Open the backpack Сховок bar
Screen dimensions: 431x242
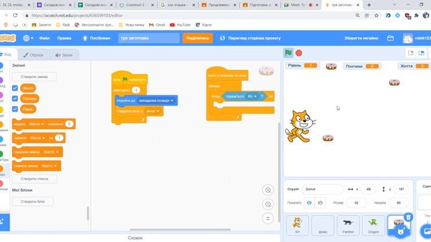(135, 237)
